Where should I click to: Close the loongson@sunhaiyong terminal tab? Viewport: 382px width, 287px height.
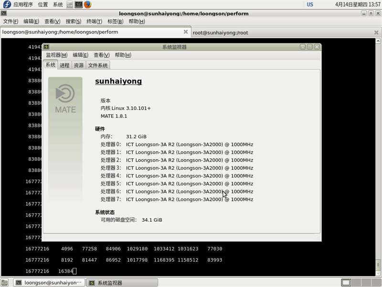186,32
